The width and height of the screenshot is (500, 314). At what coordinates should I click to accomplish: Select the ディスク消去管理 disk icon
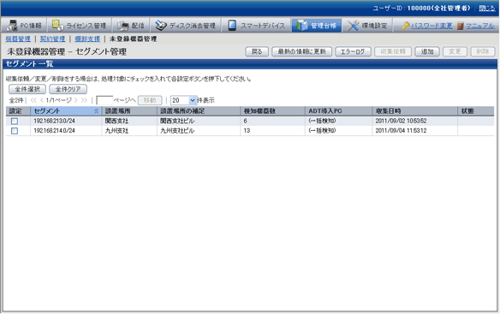coord(161,26)
